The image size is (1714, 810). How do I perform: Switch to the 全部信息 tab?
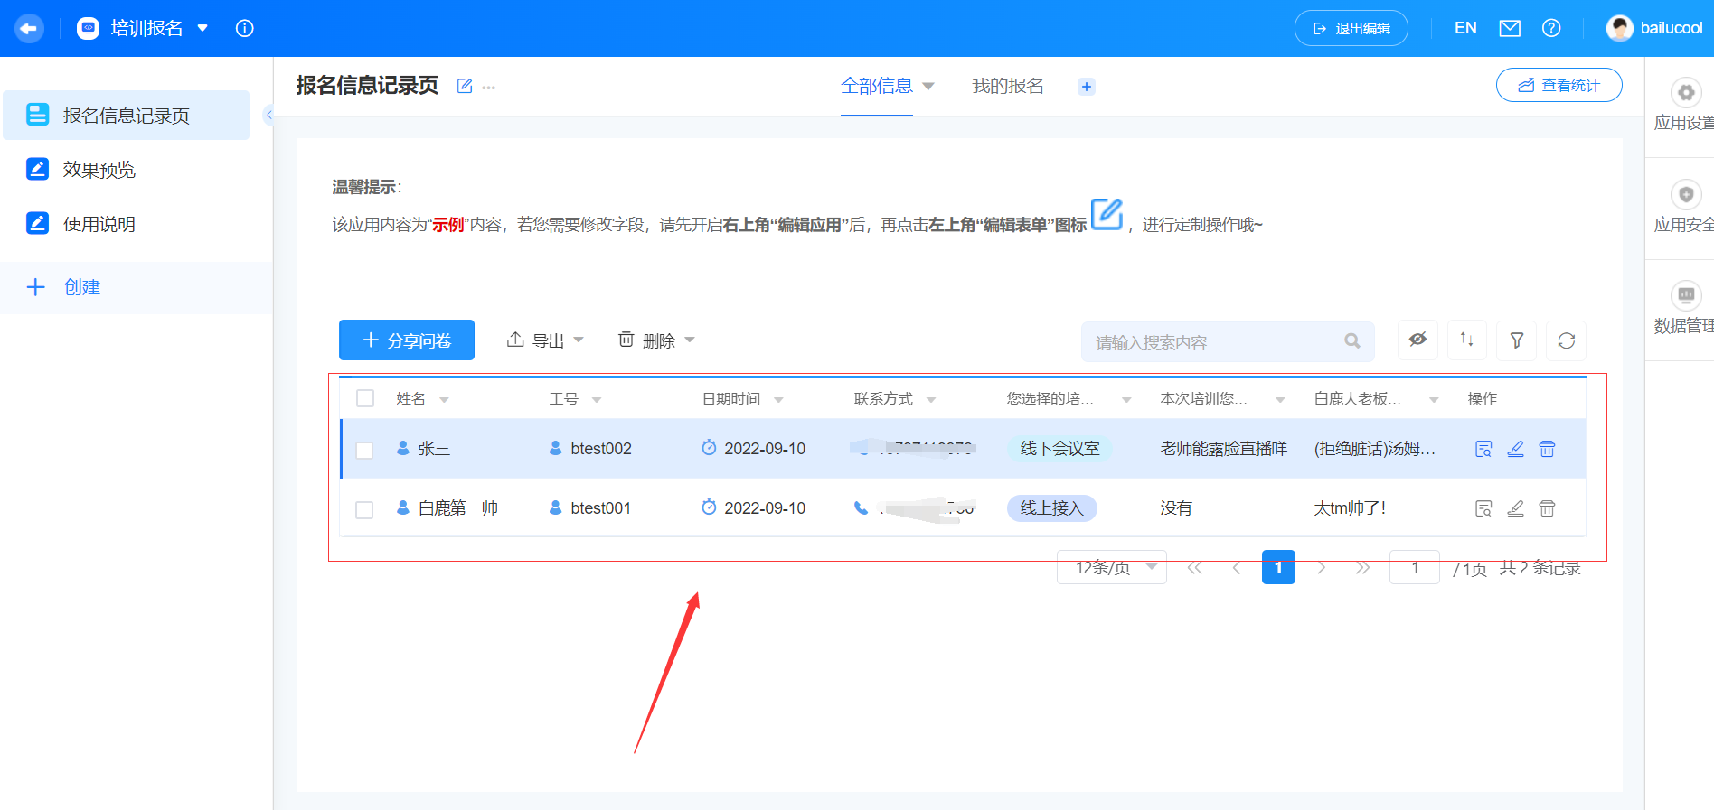pos(877,86)
